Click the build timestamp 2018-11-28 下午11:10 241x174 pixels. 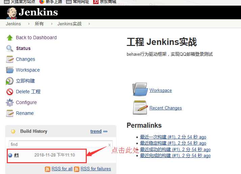click(55, 155)
